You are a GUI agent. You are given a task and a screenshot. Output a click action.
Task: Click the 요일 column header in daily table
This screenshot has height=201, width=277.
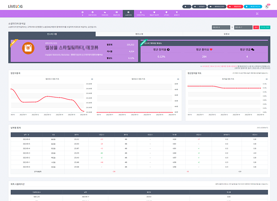tap(53, 135)
